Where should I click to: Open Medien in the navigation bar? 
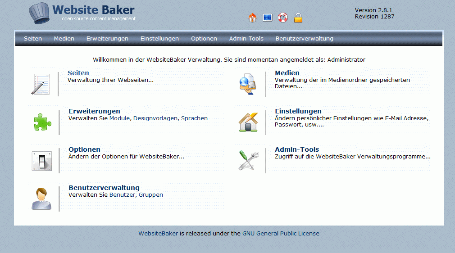[64, 39]
